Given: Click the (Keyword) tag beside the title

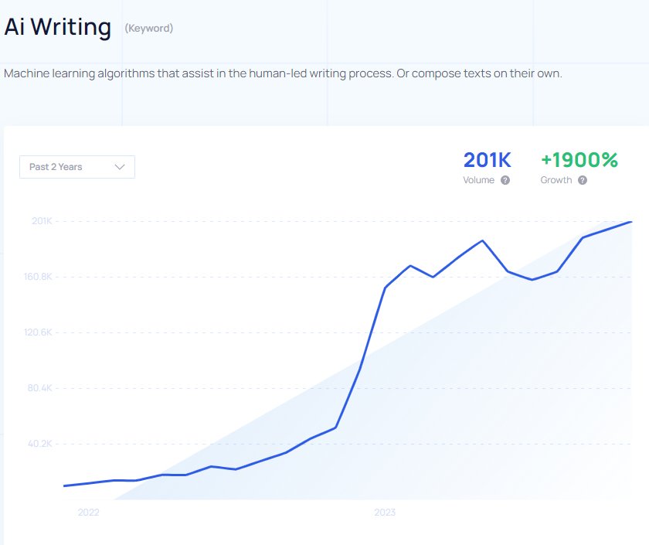Looking at the screenshot, I should point(149,29).
